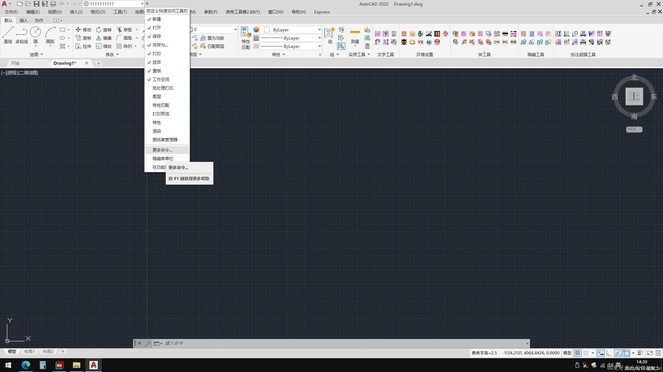Open Microsoft Edge from the taskbar

(x=26, y=365)
